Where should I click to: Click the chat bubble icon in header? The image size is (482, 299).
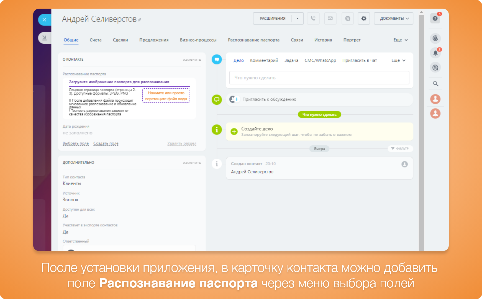(347, 18)
